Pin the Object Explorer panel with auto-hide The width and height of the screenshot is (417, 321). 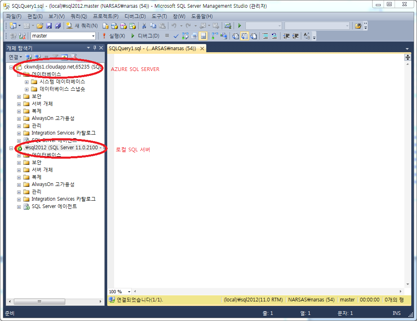(x=95, y=48)
